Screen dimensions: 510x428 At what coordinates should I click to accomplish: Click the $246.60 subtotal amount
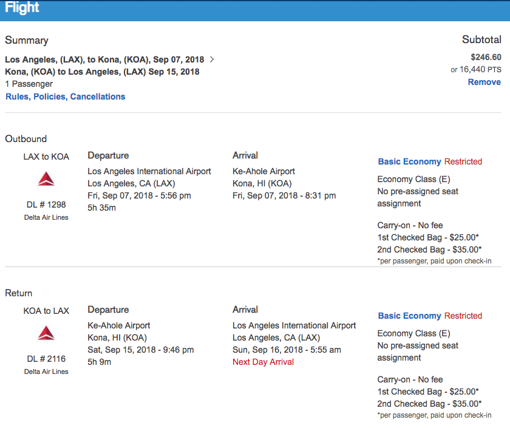[486, 57]
